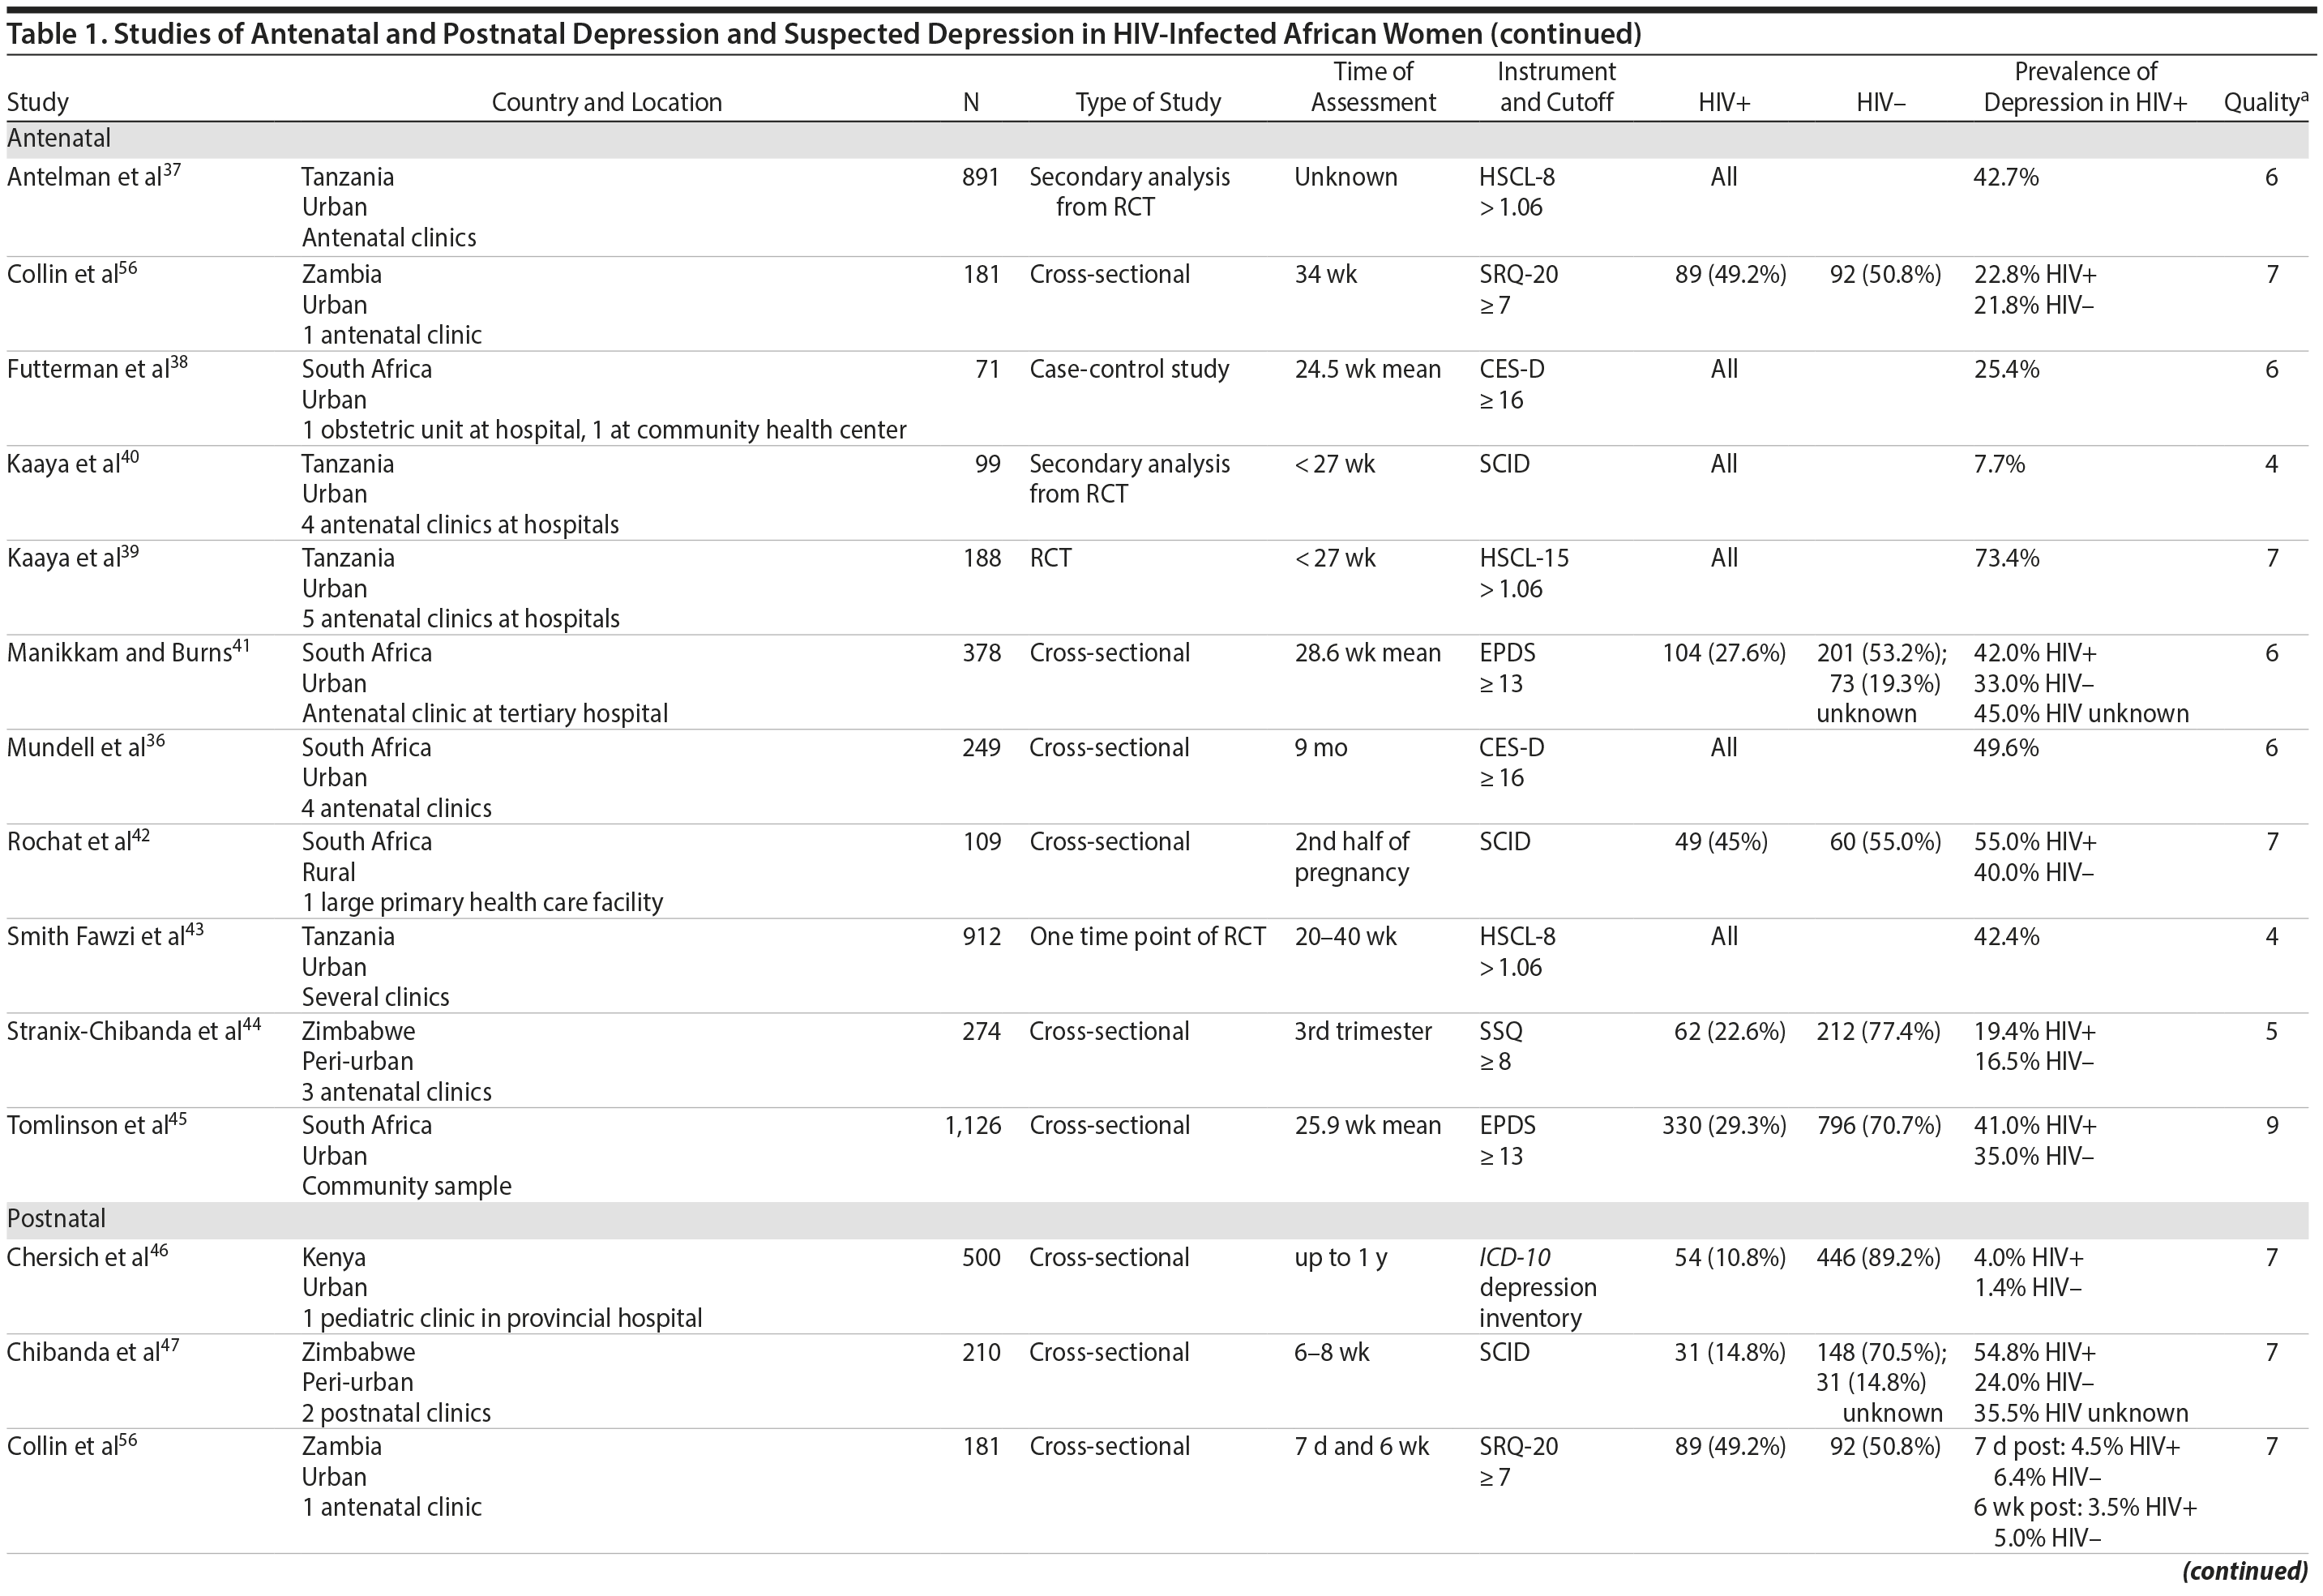2323x1596 pixels.
Task: Click Chersich et al citation 46
Action: coord(158,1250)
